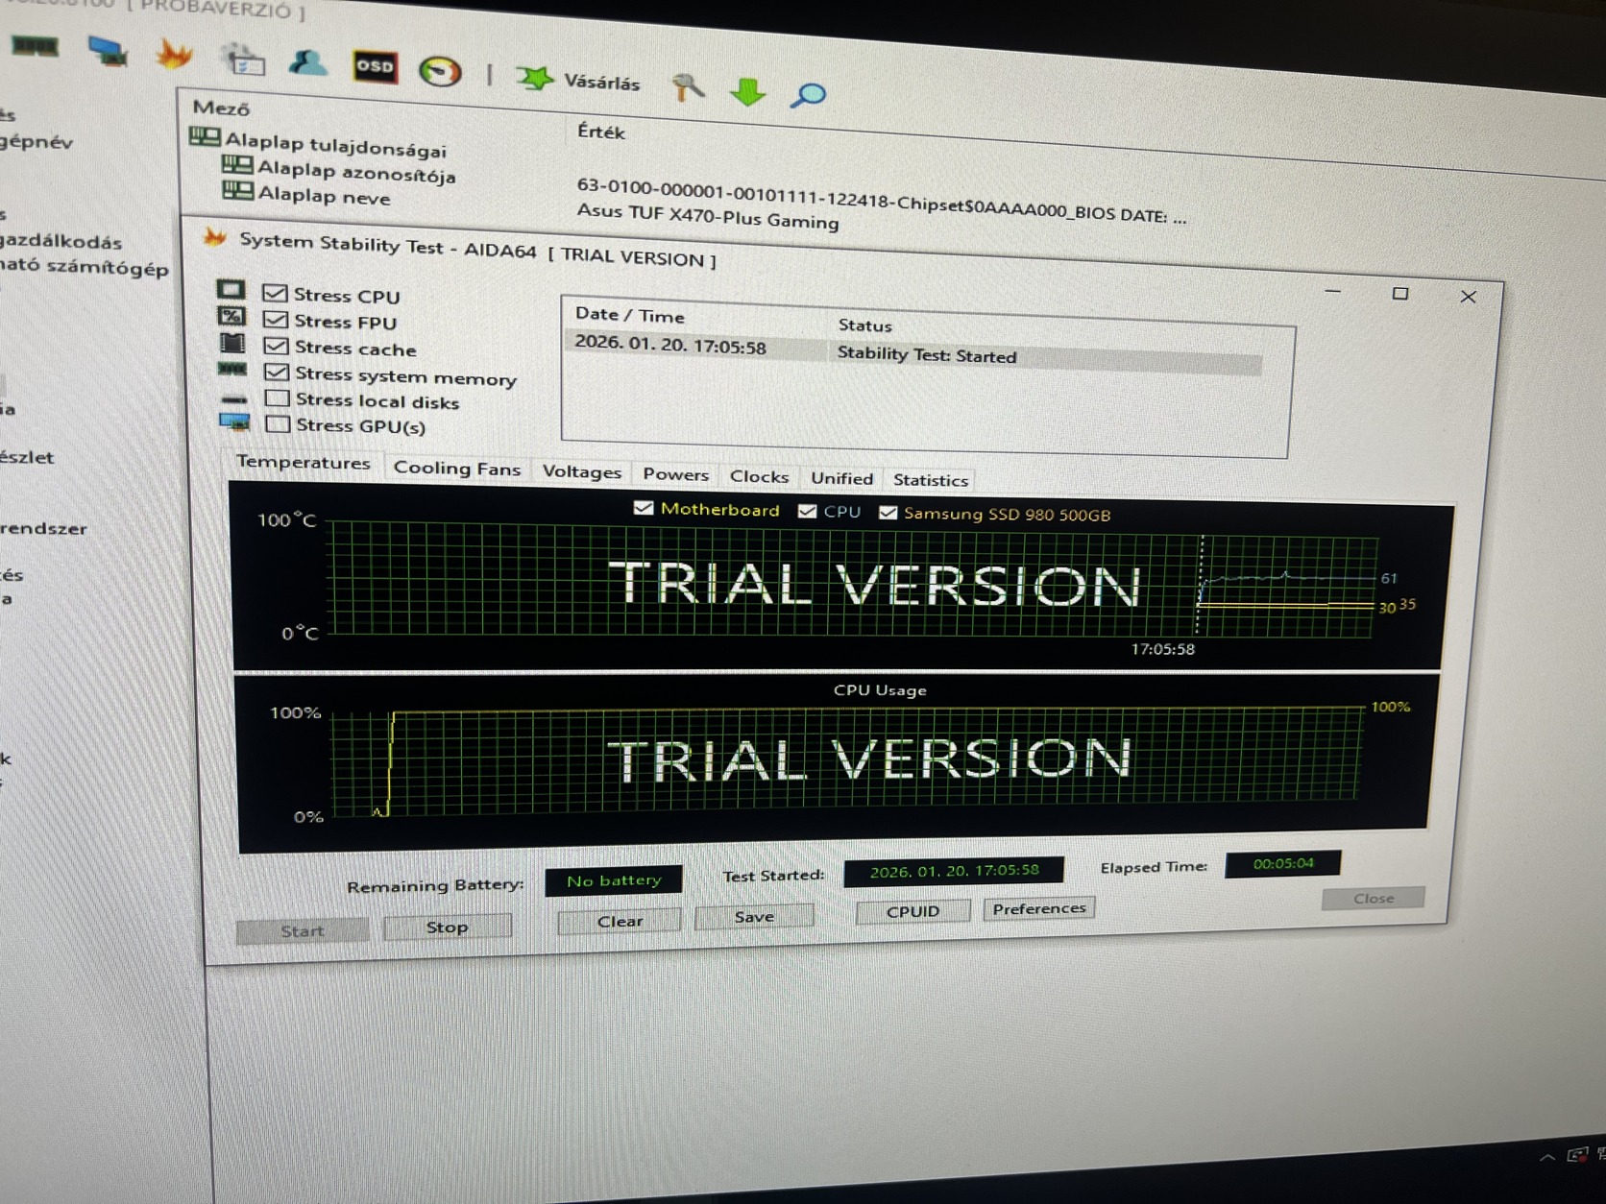Click the CPU Usage graph title

(880, 690)
